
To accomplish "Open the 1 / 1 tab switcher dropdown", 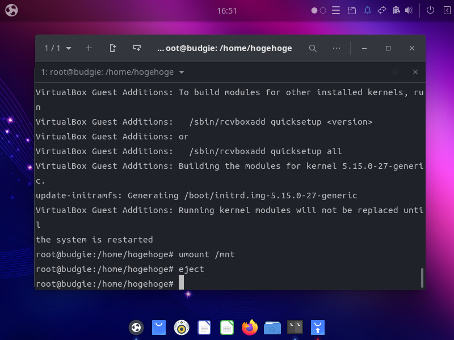I will point(58,48).
